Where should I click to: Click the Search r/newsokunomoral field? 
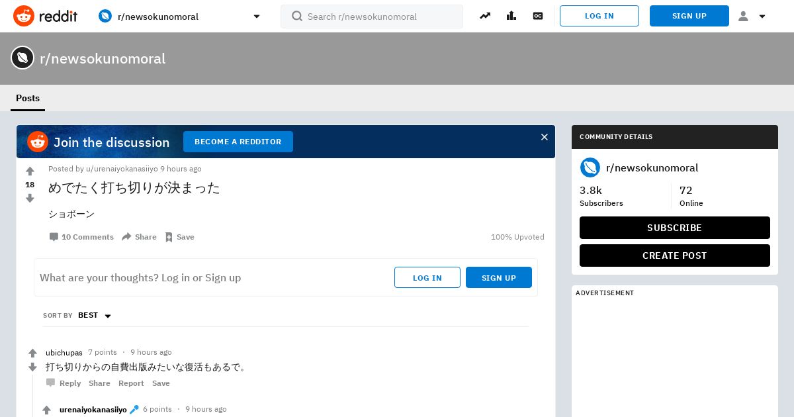[372, 17]
